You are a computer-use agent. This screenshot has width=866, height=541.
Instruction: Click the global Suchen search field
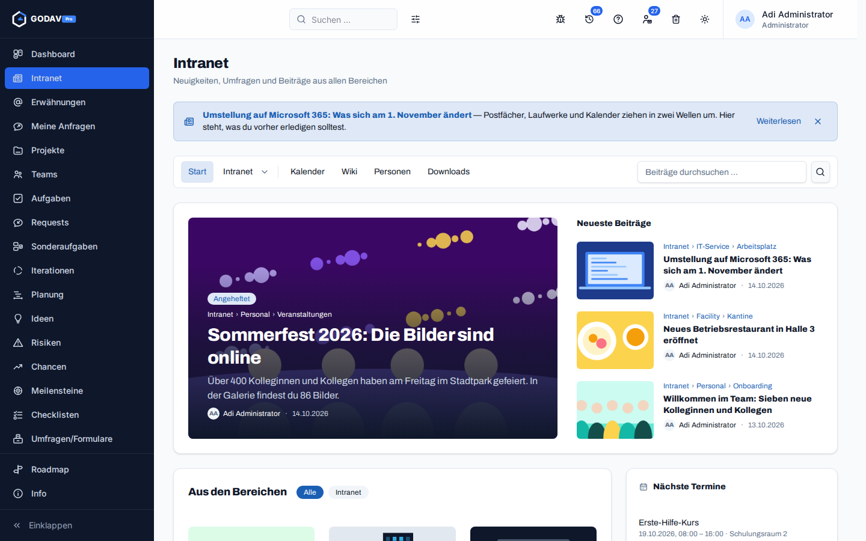[x=343, y=19]
